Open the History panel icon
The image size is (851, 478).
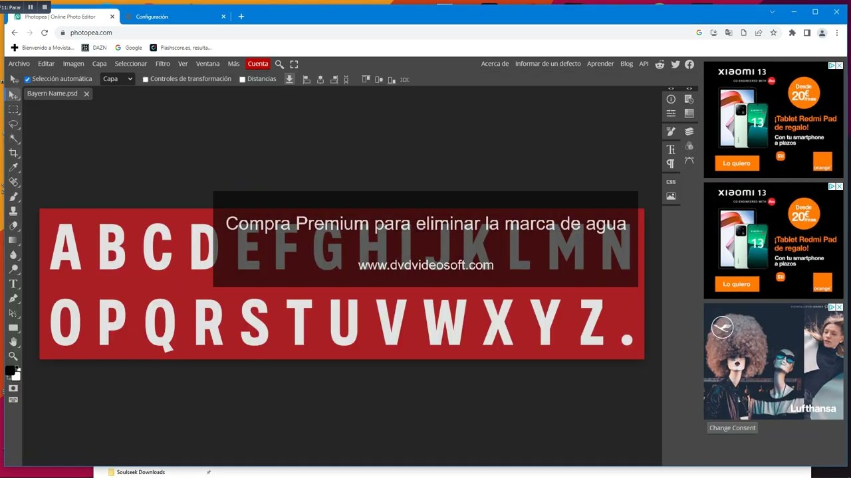[689, 99]
